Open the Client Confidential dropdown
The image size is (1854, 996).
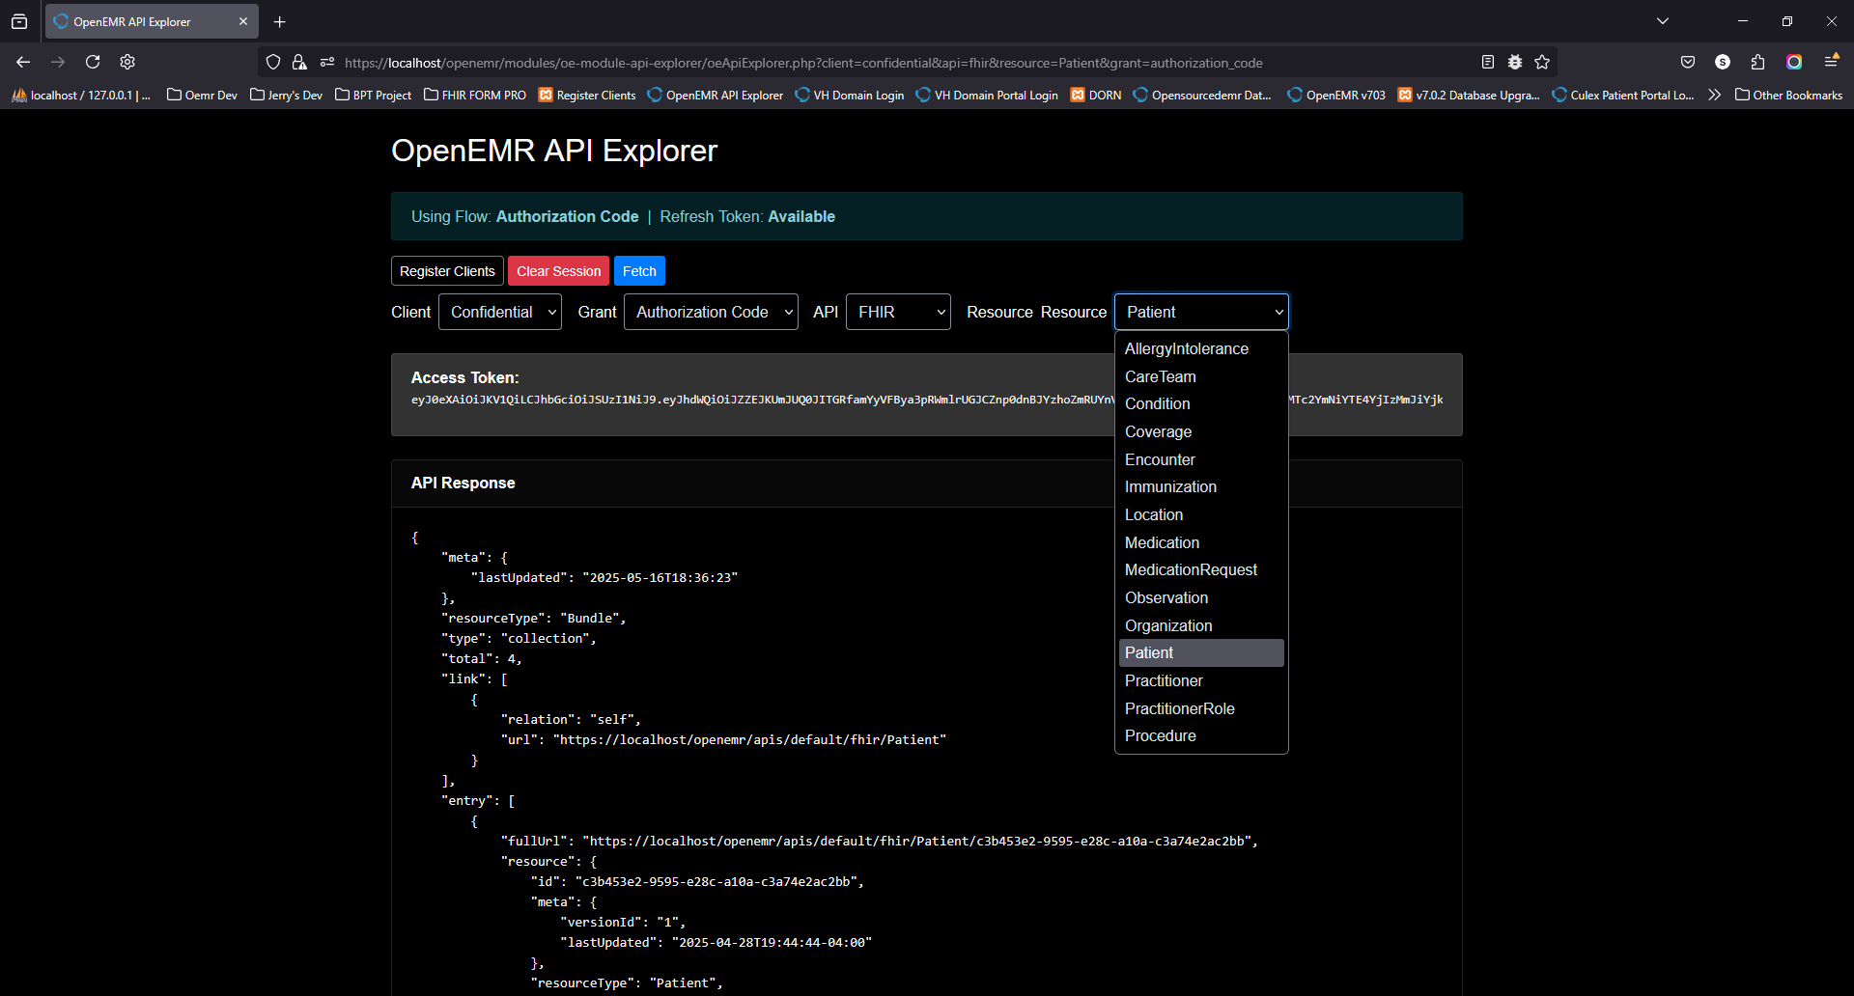499,312
